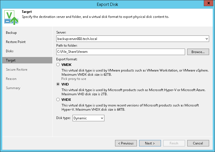Switch to the Disks step
215x152 pixels.
[10, 51]
